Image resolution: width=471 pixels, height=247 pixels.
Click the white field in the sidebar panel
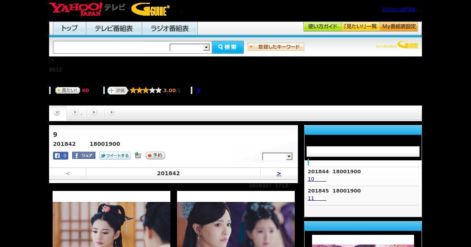pyautogui.click(x=363, y=152)
